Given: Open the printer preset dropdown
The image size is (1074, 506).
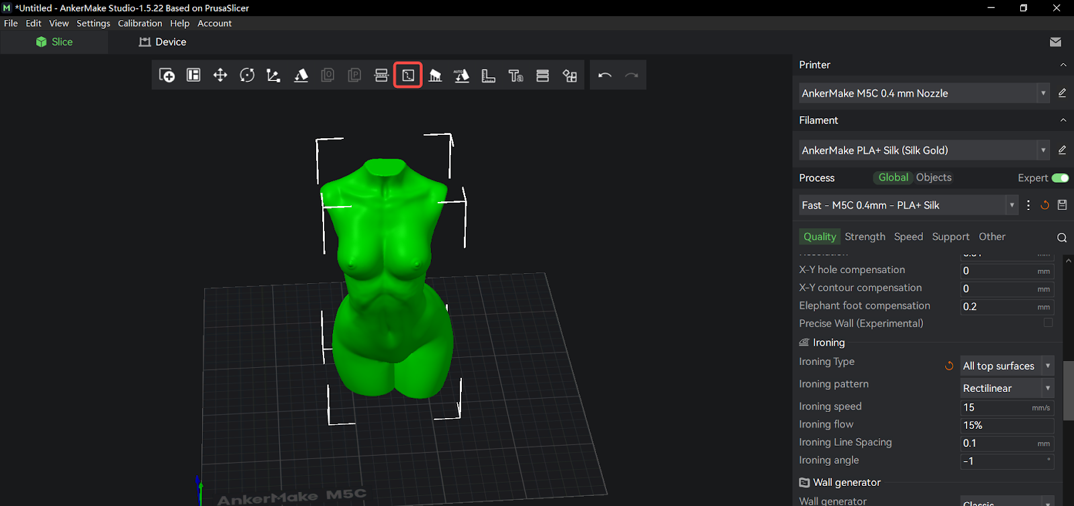Looking at the screenshot, I should [1043, 93].
